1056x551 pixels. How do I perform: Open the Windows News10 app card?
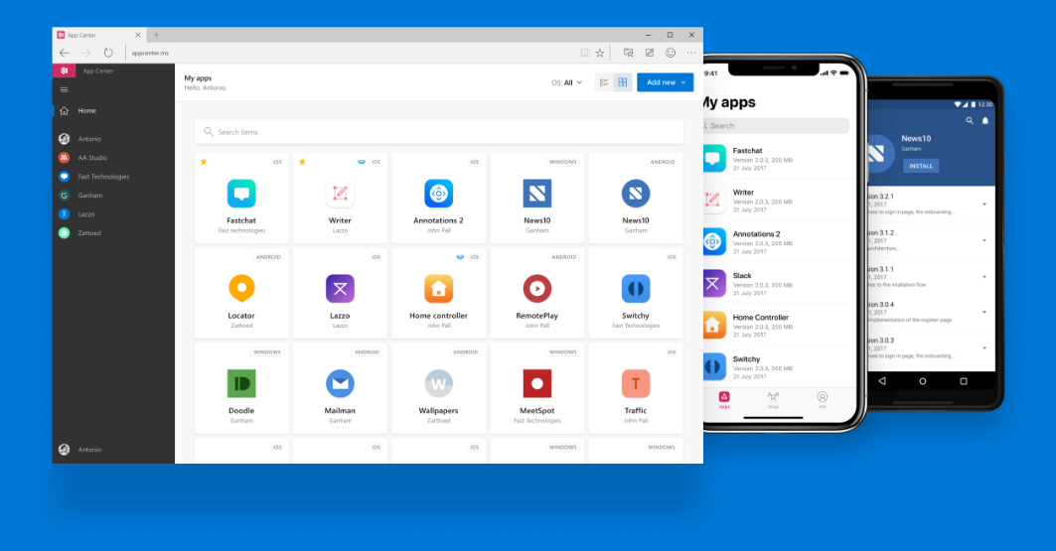(536, 198)
